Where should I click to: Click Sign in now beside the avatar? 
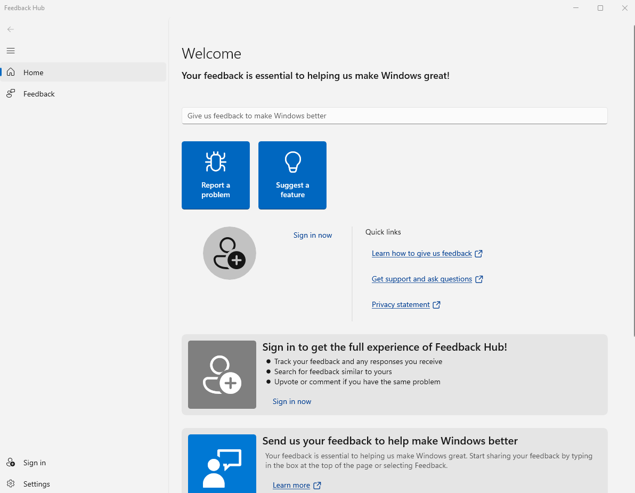(313, 235)
